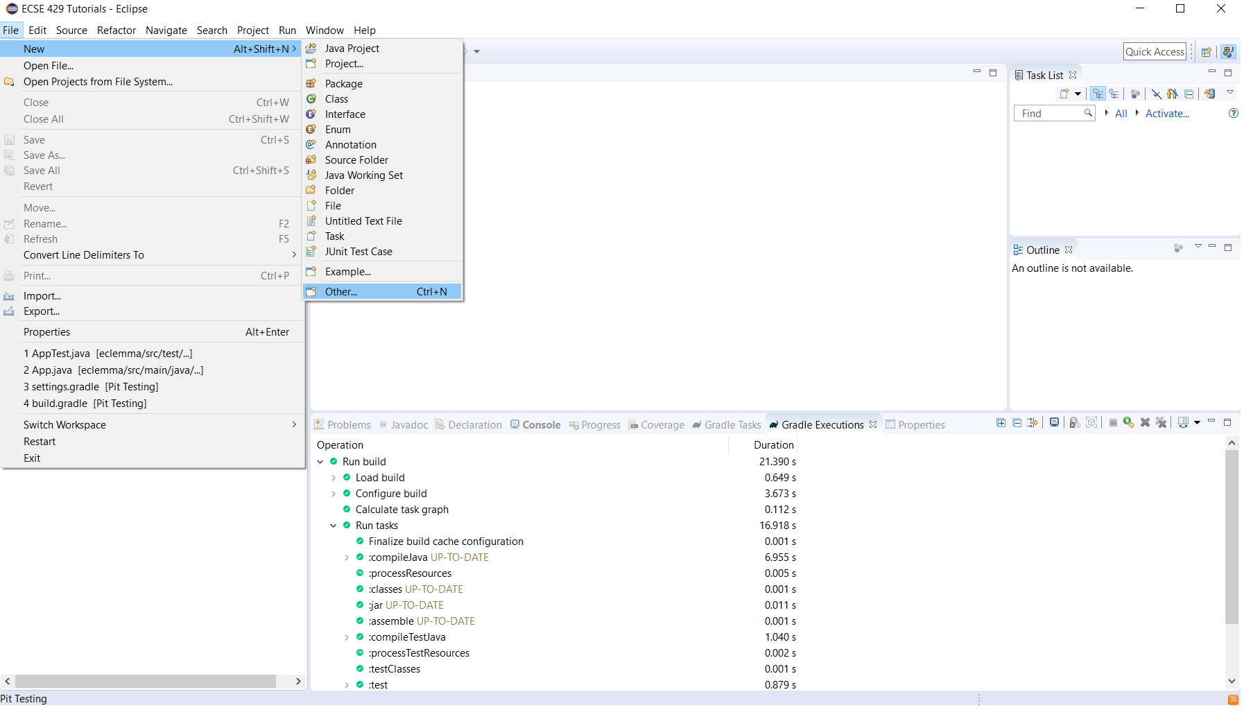This screenshot has width=1244, height=710.
Task: Toggle the Categorized view in Task List
Action: point(1098,94)
